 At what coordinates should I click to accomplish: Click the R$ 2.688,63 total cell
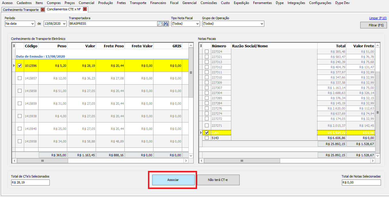pyautogui.click(x=332, y=93)
